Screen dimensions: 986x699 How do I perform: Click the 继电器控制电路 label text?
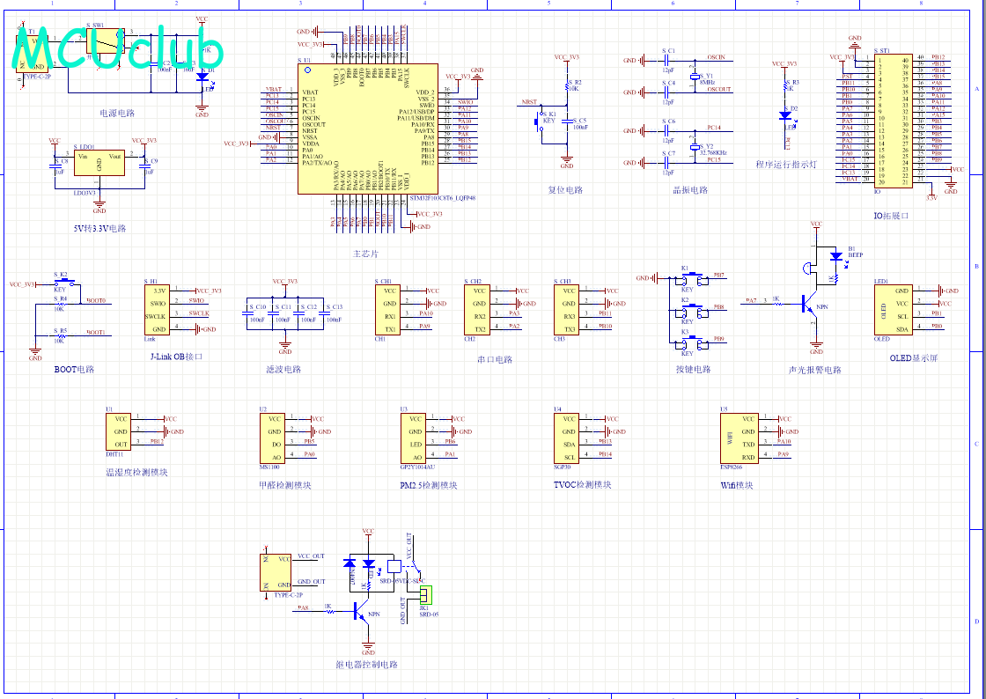click(367, 664)
